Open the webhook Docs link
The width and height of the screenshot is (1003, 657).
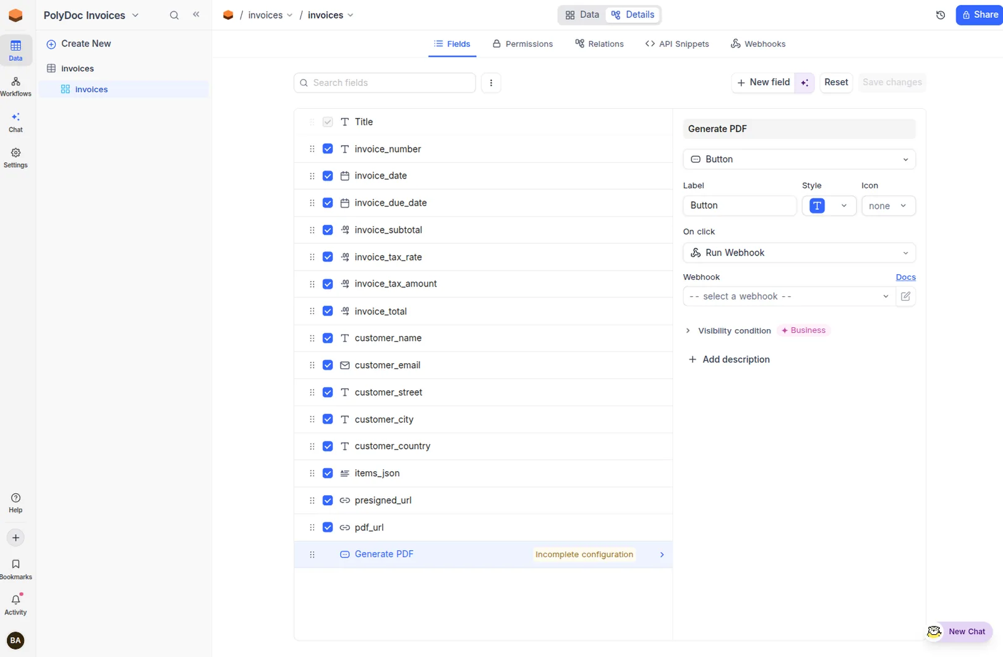pyautogui.click(x=905, y=277)
